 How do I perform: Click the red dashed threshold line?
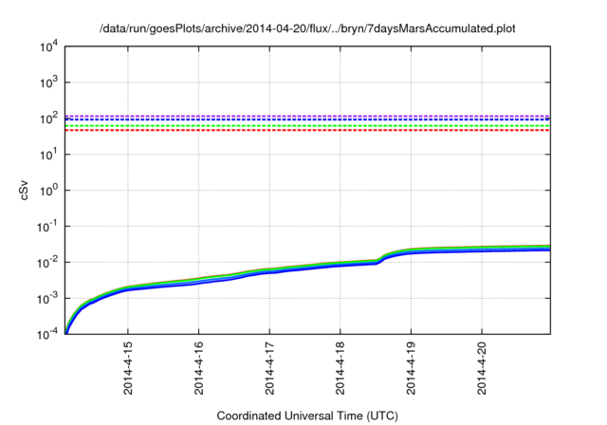[307, 131]
